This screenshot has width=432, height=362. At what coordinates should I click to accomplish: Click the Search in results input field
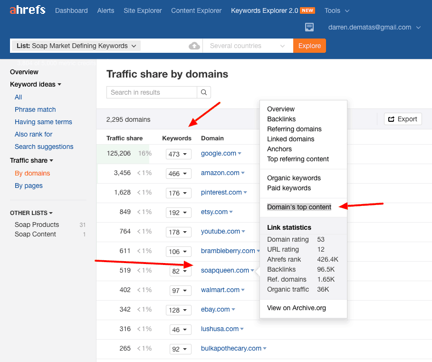point(151,92)
